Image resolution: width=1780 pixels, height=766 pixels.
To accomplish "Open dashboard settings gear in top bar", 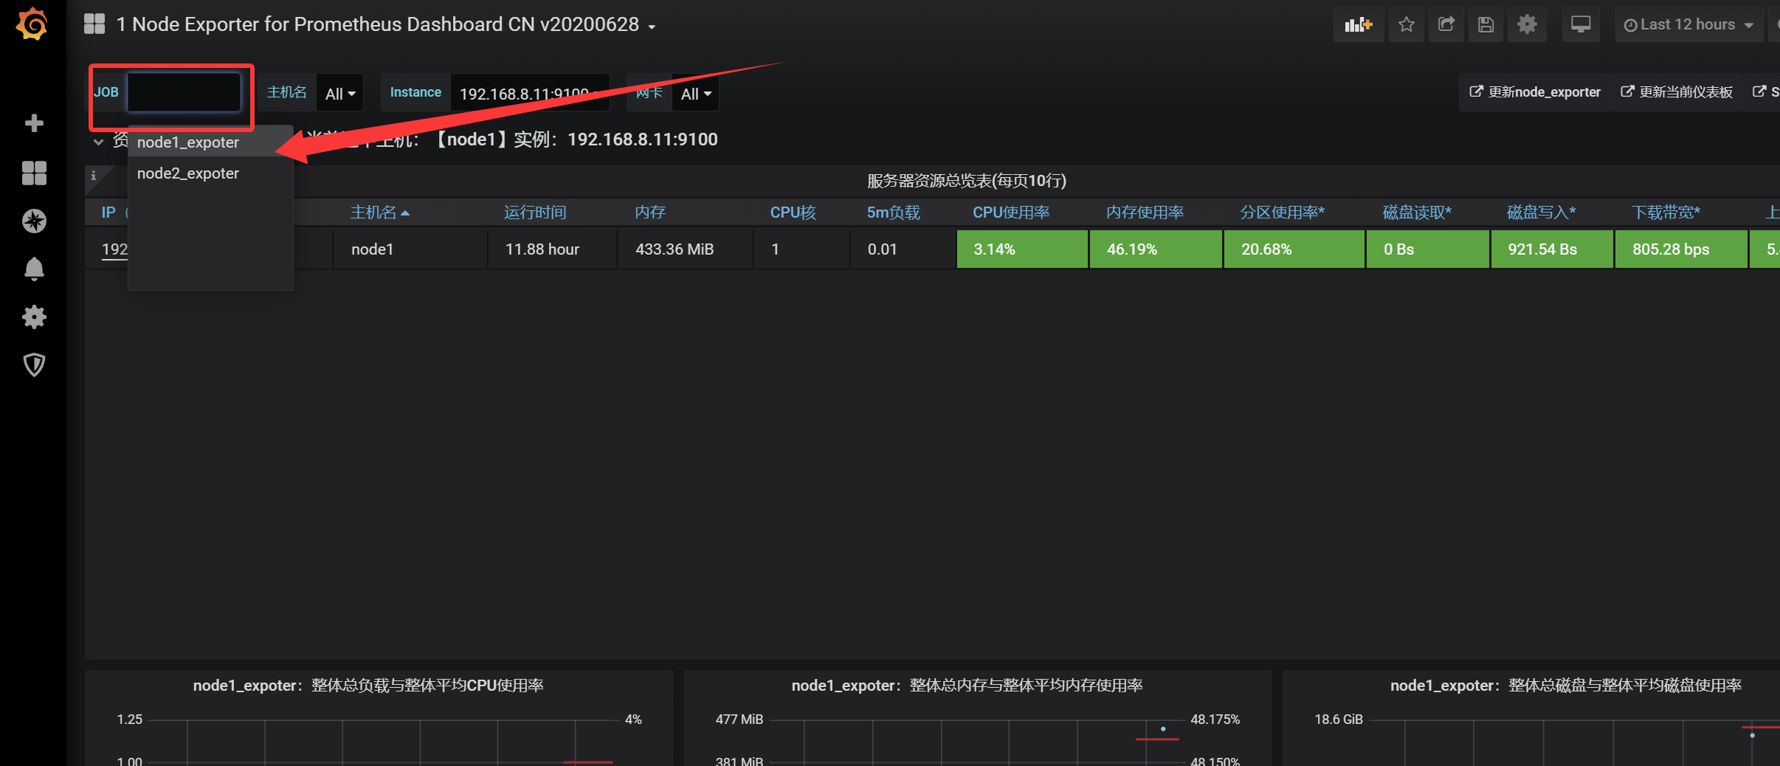I will coord(1527,24).
